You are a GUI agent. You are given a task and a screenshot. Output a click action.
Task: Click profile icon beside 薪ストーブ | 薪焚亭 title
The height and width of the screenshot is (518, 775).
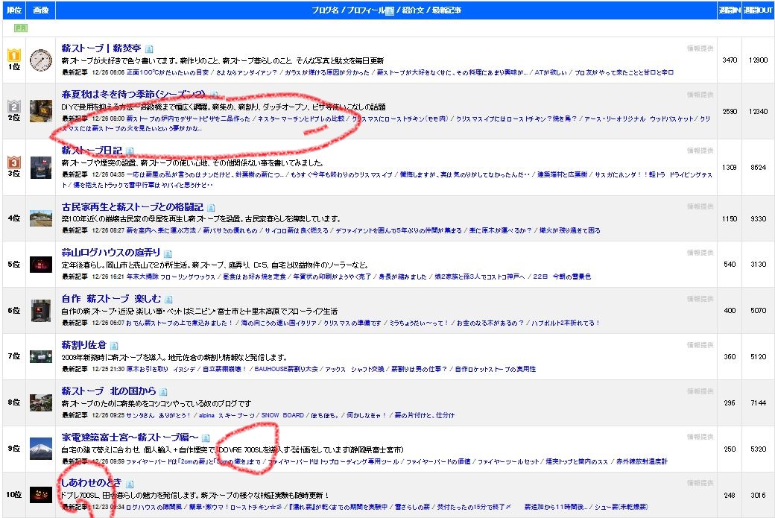tap(149, 49)
